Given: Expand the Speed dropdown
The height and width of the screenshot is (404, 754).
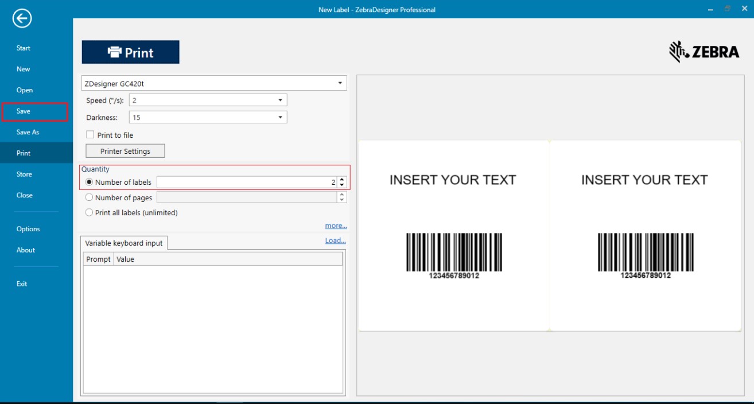Looking at the screenshot, I should (281, 100).
